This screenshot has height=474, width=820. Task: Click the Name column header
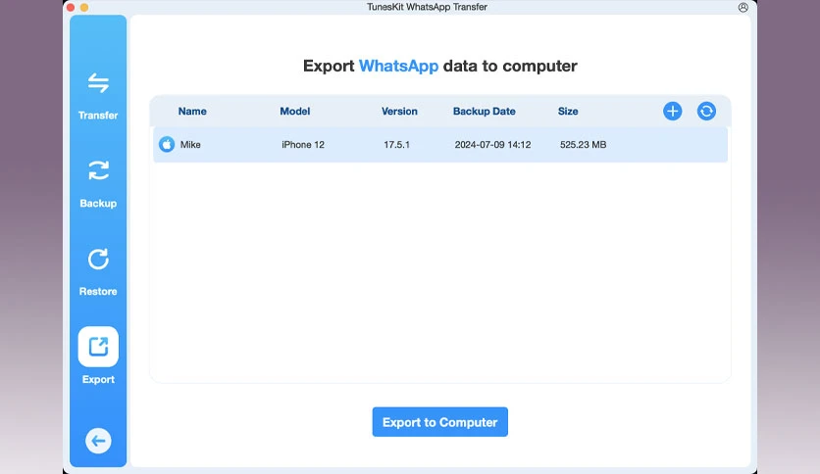click(192, 112)
